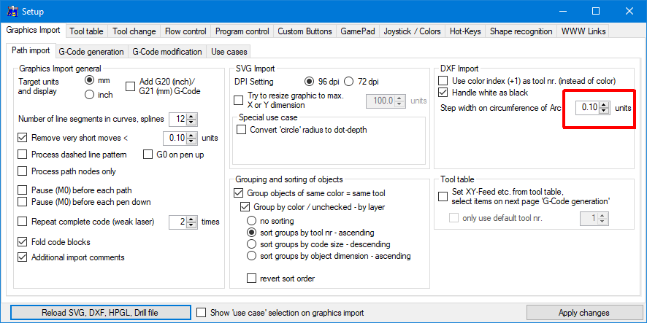Image resolution: width=647 pixels, height=323 pixels.
Task: Increase arc circumference step width value
Action: point(605,104)
